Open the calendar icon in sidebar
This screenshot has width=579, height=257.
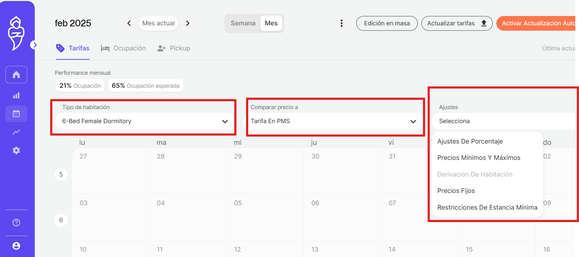[16, 113]
